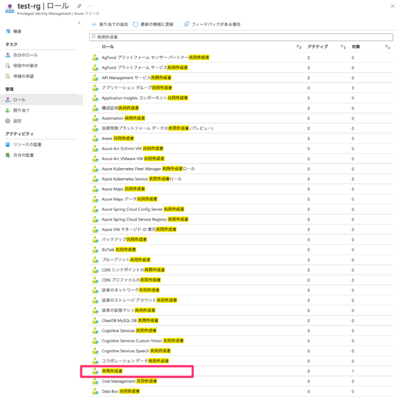Click the pin icon next to the title
The image size is (399, 398).
click(x=79, y=6)
